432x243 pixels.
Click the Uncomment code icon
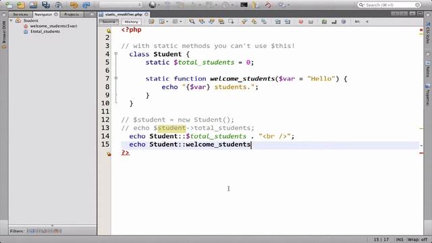[x=334, y=22]
